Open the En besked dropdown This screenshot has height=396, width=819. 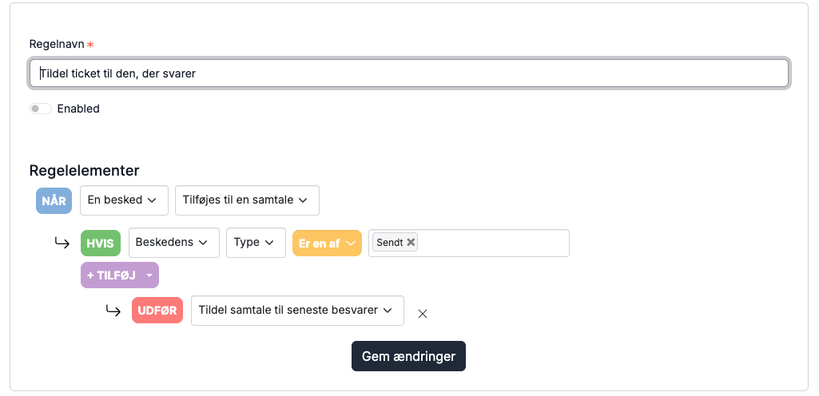pos(125,200)
